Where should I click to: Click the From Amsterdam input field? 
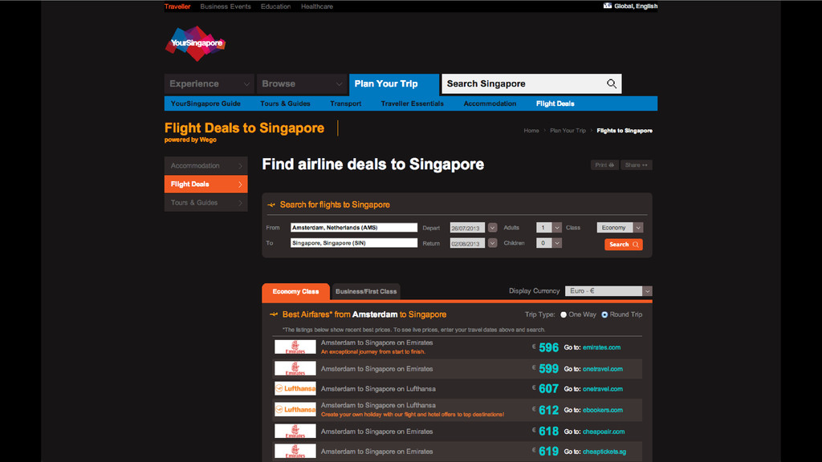click(354, 227)
